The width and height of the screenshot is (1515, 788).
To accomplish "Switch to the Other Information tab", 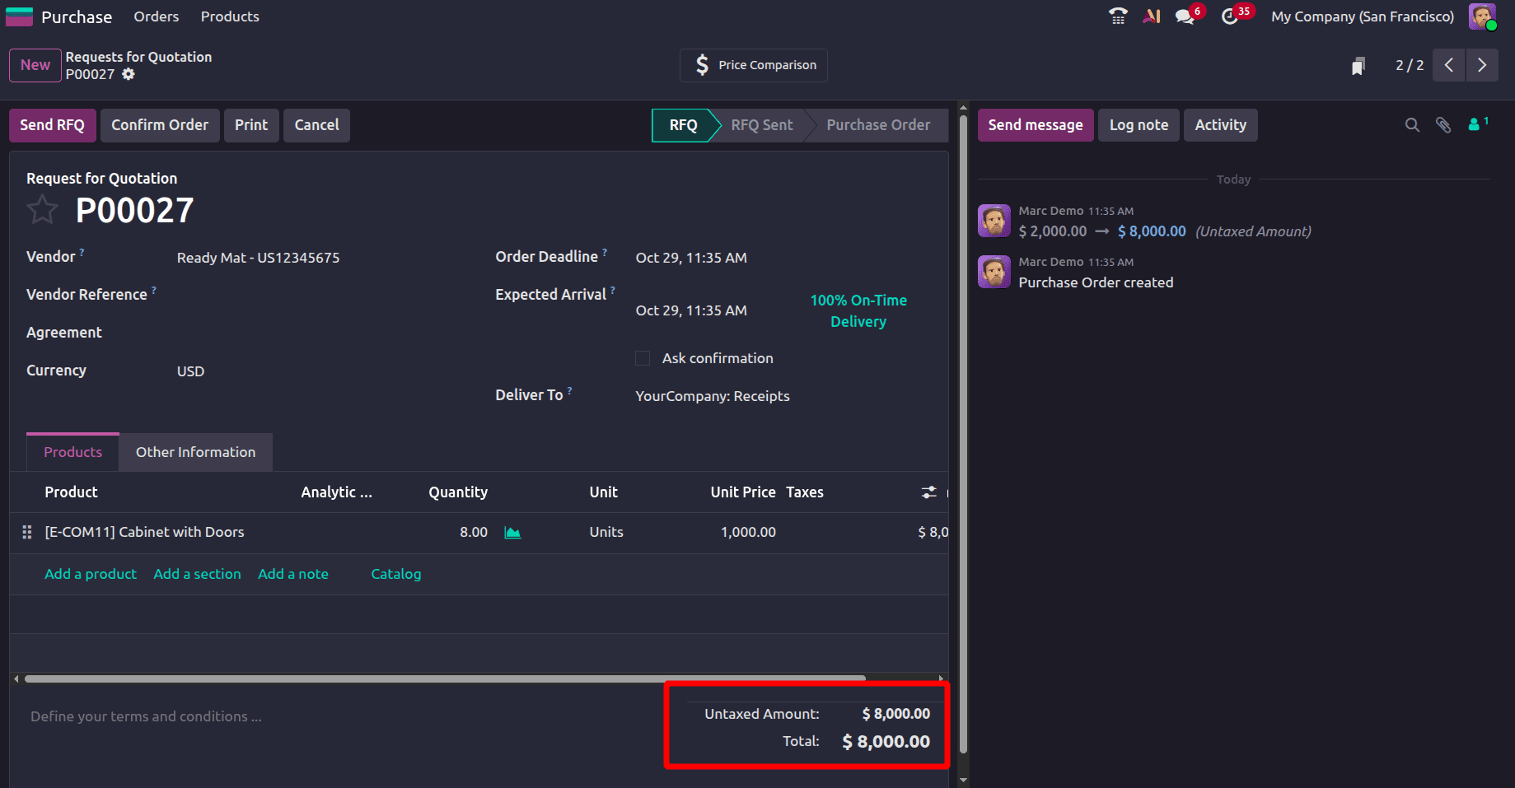I will coord(195,452).
